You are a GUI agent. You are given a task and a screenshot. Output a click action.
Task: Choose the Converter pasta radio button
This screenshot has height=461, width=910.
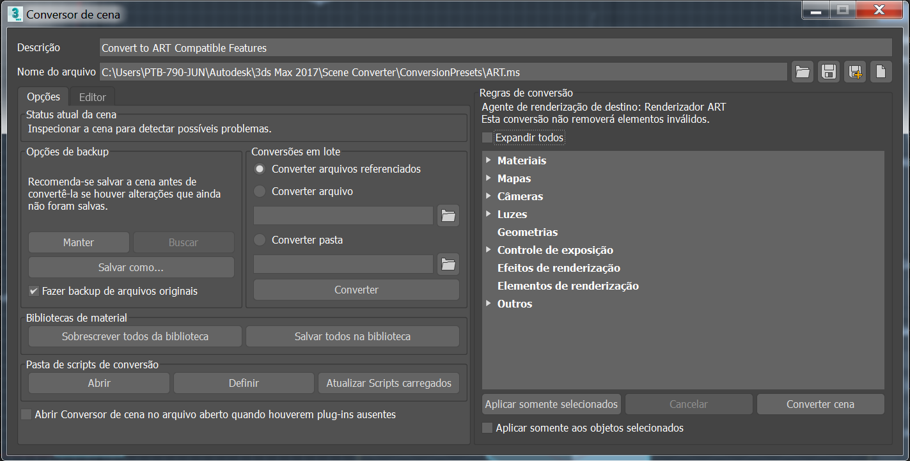260,240
